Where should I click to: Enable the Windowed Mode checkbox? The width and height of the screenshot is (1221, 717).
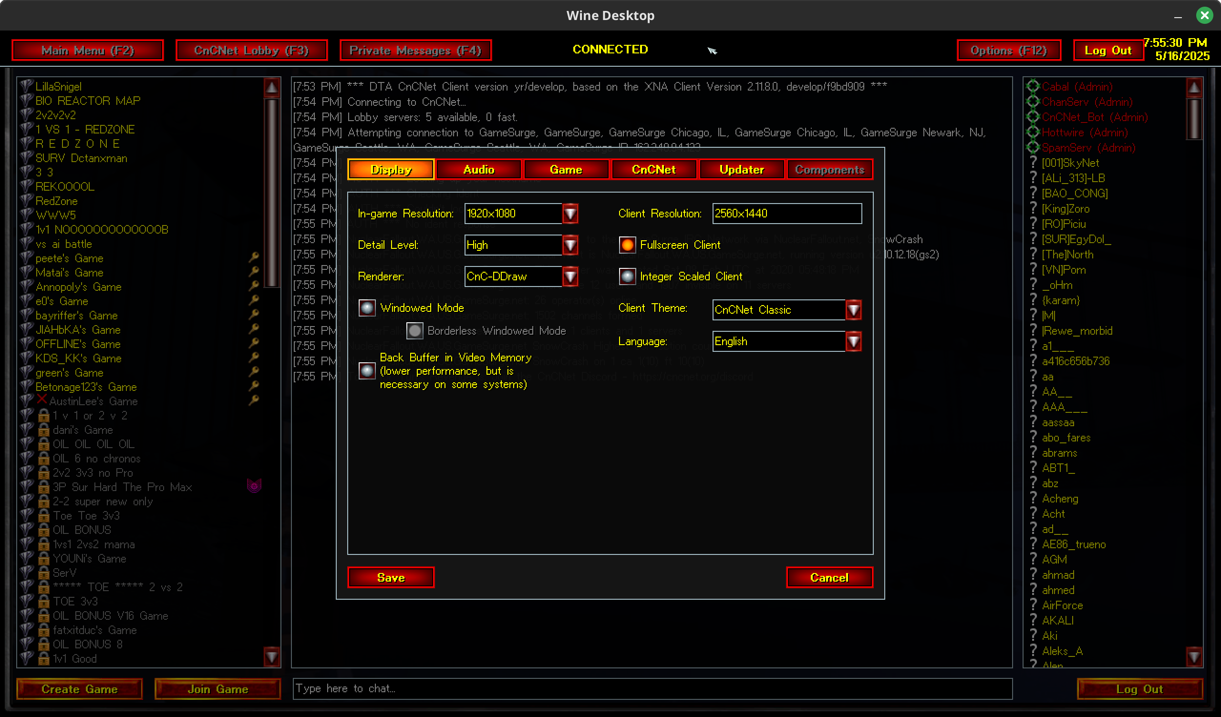[367, 307]
